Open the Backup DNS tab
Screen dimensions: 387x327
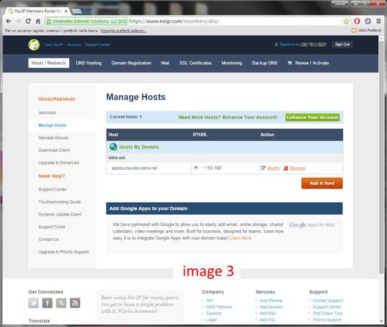tap(265, 63)
